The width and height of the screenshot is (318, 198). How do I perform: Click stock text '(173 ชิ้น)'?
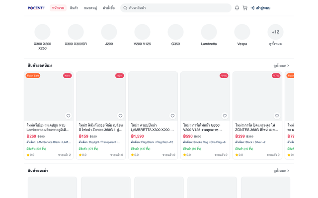click(x=93, y=148)
